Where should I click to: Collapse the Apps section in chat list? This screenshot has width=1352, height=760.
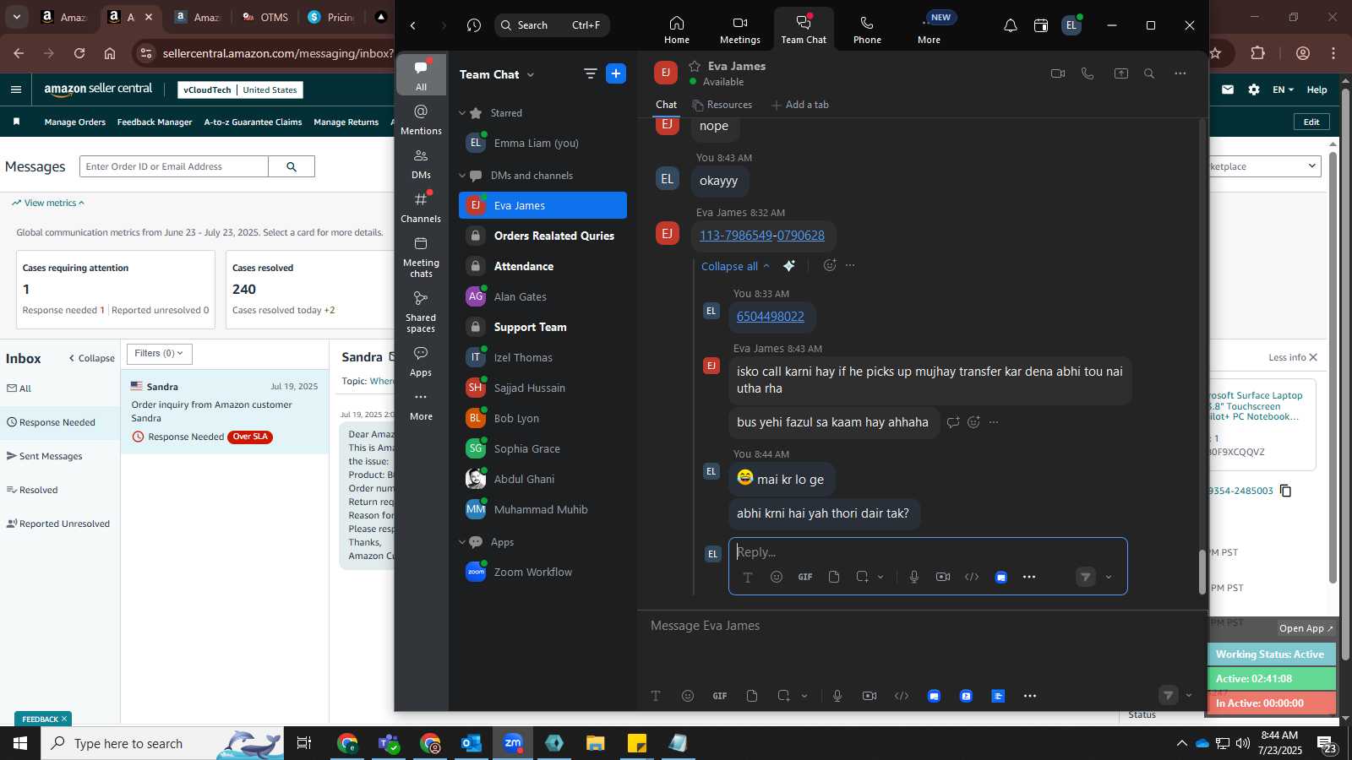(462, 542)
